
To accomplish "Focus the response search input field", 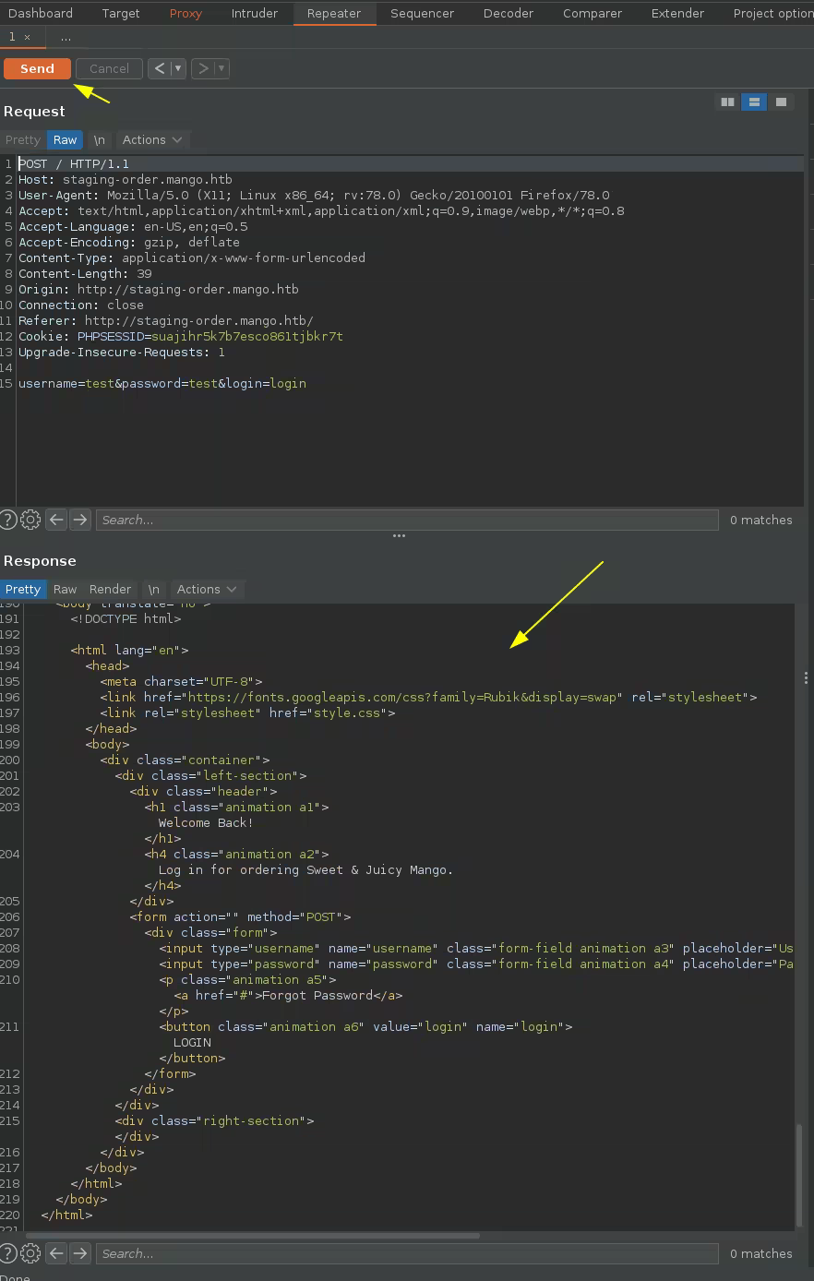I will pyautogui.click(x=406, y=1253).
